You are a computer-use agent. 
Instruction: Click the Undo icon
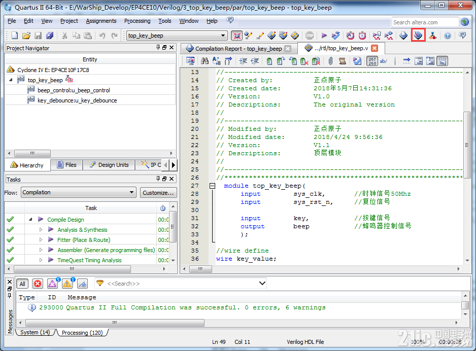[x=103, y=36]
